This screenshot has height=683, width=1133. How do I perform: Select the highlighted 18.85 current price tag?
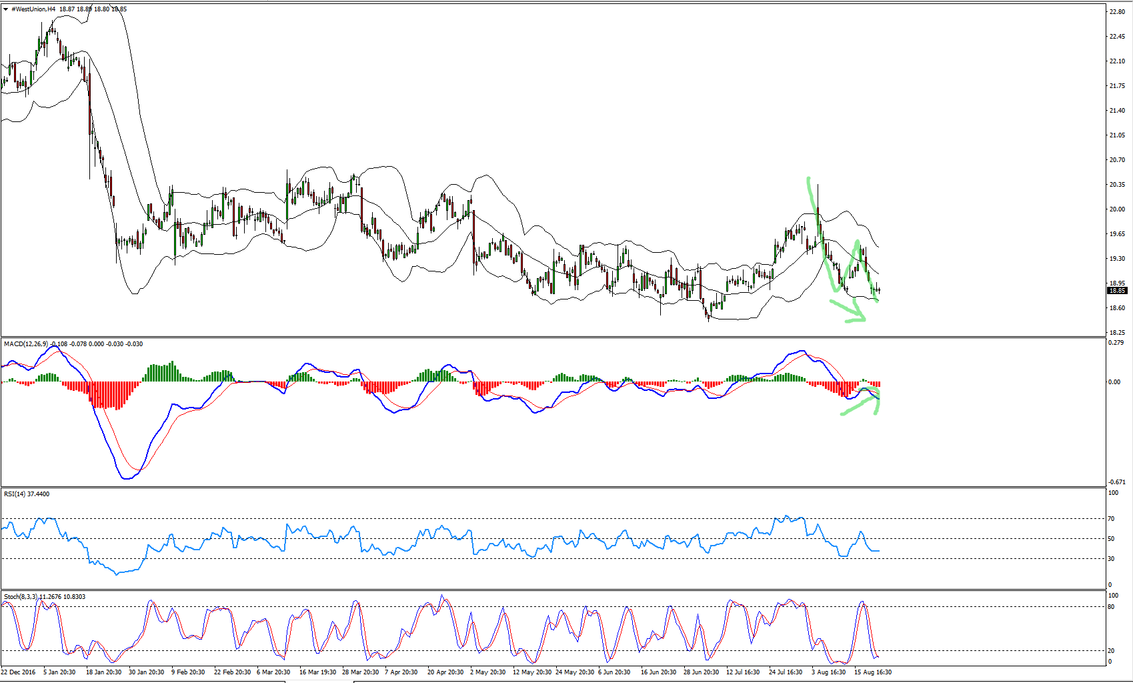click(x=1116, y=291)
